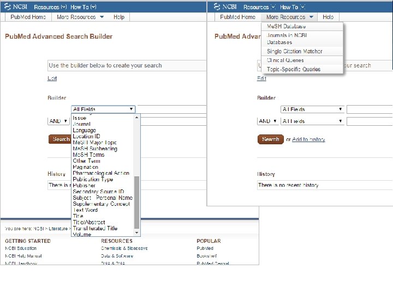Choose Pharmacological Action option
393x294 pixels.
(x=101, y=173)
